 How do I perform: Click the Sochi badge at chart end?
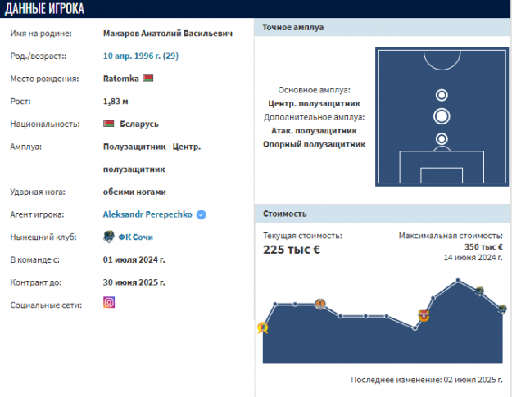click(x=502, y=309)
